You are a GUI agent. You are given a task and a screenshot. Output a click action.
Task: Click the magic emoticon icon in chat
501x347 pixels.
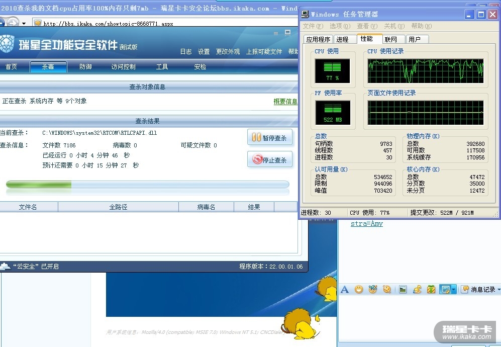pos(372,290)
